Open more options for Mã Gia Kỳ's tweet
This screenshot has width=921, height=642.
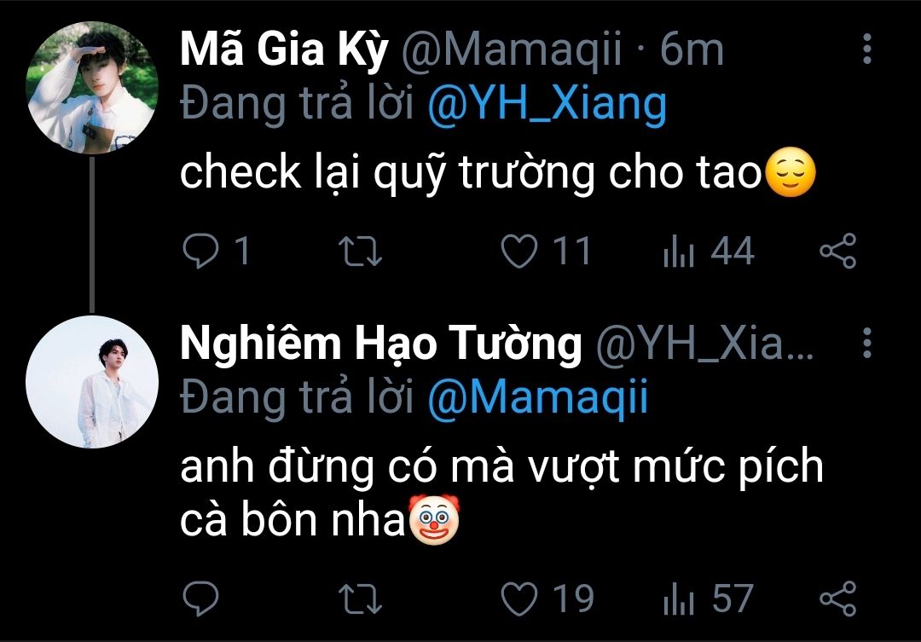click(x=866, y=50)
